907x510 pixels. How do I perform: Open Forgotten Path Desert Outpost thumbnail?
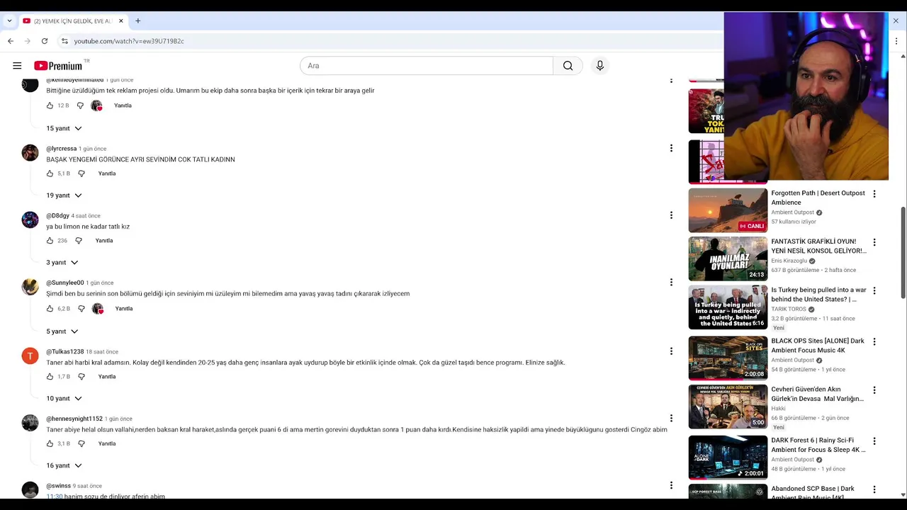pyautogui.click(x=728, y=210)
